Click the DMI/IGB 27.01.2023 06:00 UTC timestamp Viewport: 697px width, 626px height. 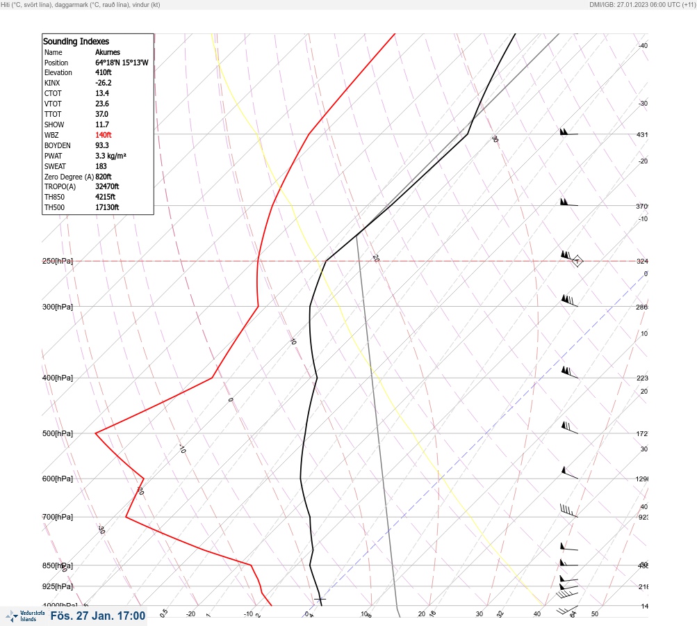[x=642, y=5]
